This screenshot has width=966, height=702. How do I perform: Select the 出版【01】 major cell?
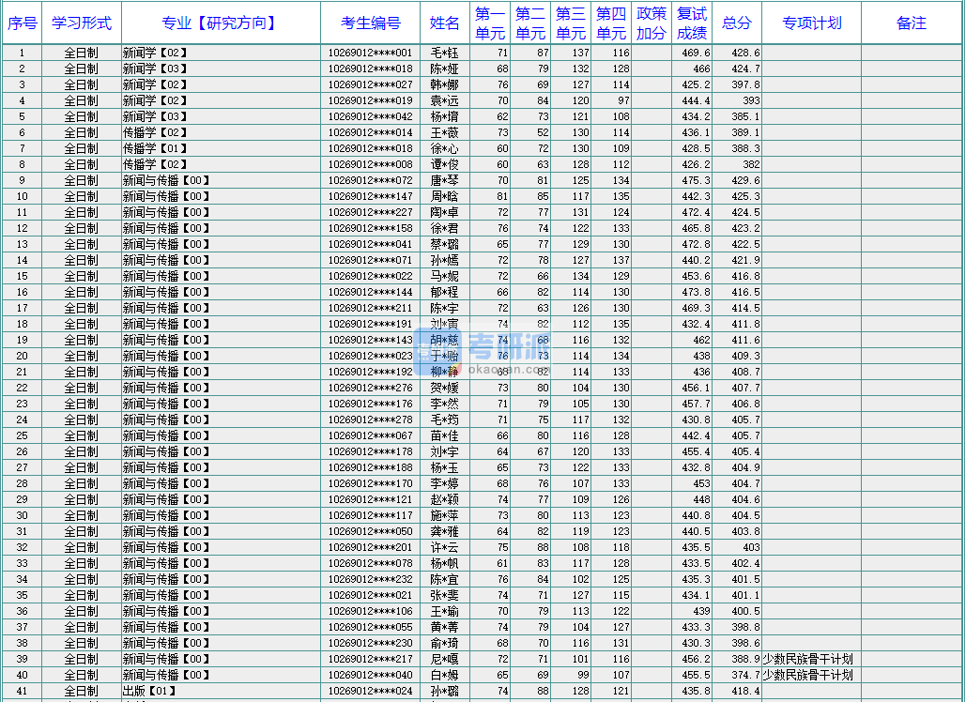[x=150, y=692]
